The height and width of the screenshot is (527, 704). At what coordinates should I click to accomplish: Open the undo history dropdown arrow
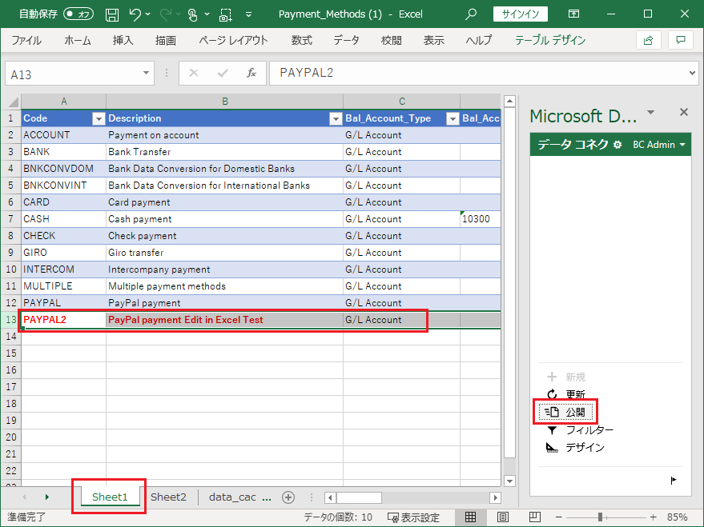(148, 14)
